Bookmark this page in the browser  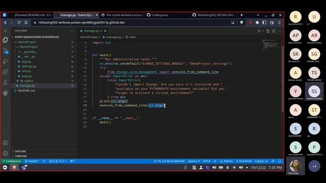pos(26,22)
